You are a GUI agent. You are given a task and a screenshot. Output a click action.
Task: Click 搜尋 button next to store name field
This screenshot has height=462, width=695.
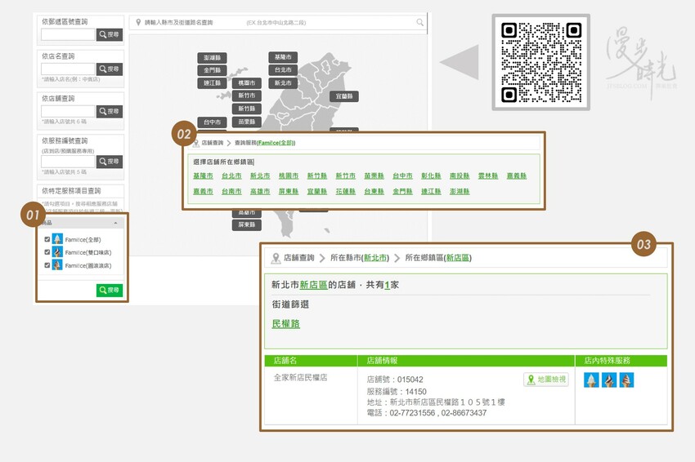pos(110,69)
